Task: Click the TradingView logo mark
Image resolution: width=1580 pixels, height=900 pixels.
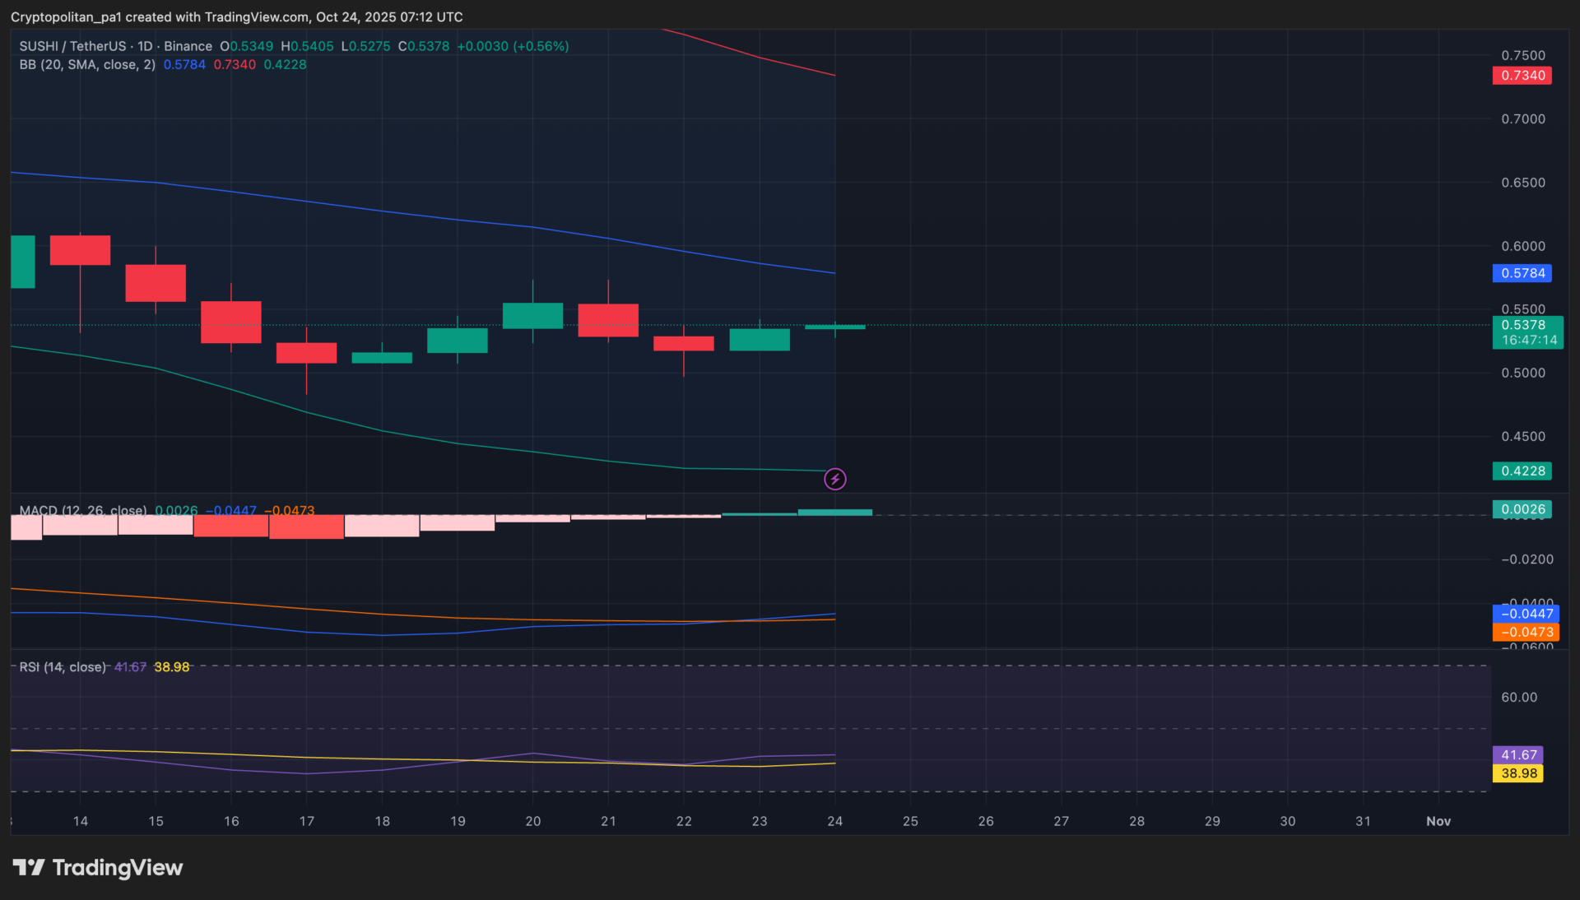Action: tap(28, 867)
